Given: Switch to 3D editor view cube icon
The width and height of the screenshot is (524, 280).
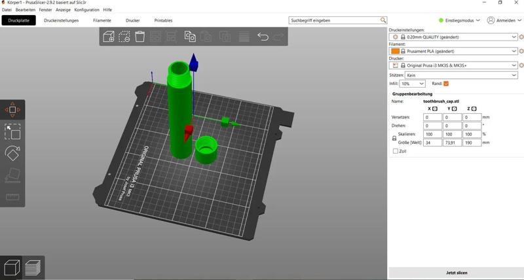Looking at the screenshot, I should click(11, 268).
